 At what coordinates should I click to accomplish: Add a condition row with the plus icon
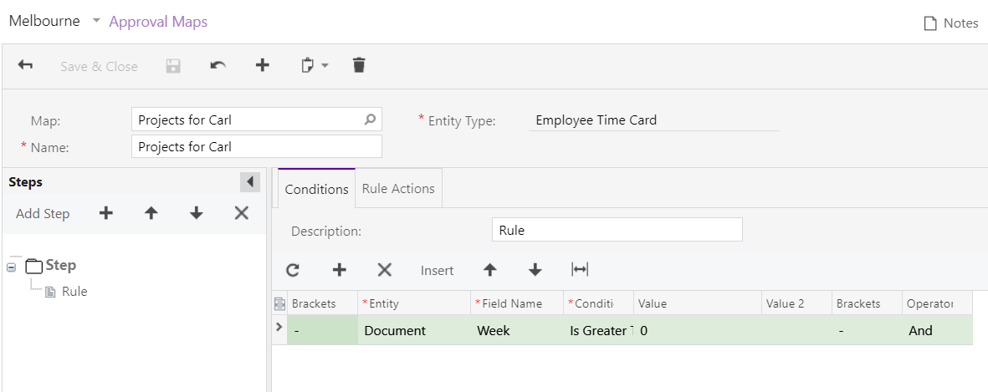tap(339, 270)
